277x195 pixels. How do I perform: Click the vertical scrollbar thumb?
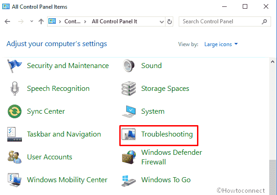coord(272,177)
